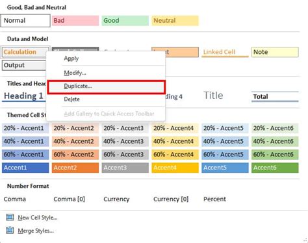Apply the Currency [0] number format
This screenshot has height=243, width=308.
pyautogui.click(x=171, y=199)
